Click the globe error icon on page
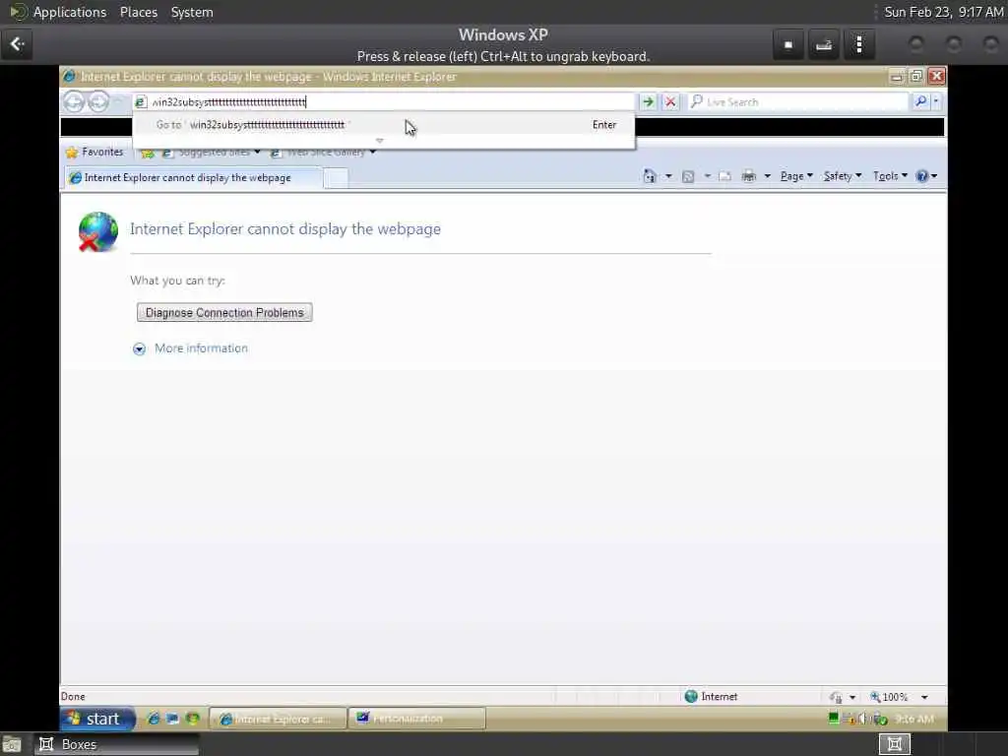 [x=97, y=231]
